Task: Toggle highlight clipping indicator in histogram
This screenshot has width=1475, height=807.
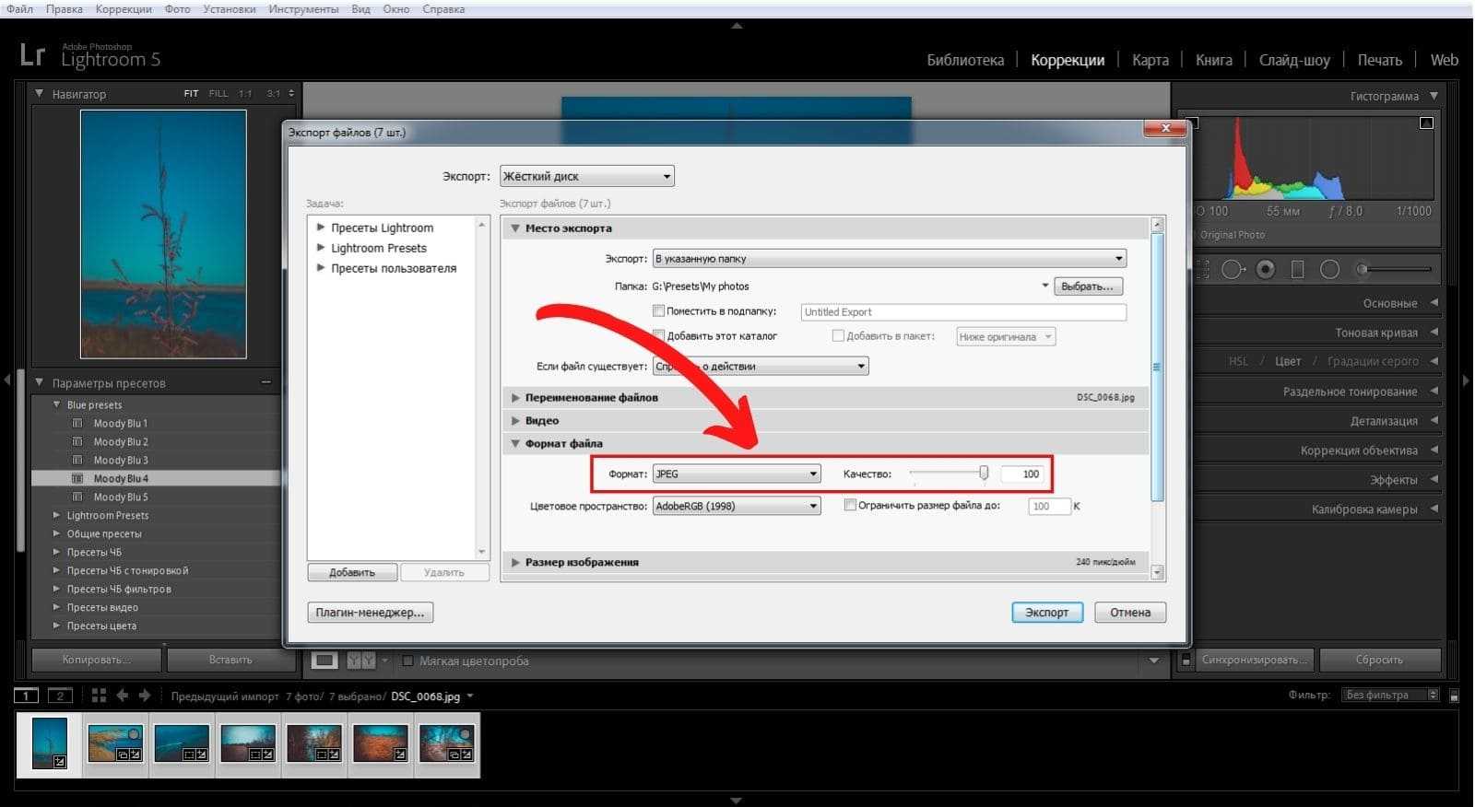Action: pos(1426,123)
